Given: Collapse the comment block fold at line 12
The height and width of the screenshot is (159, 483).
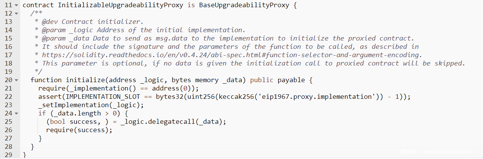Looking at the screenshot, I should pyautogui.click(x=16, y=14).
